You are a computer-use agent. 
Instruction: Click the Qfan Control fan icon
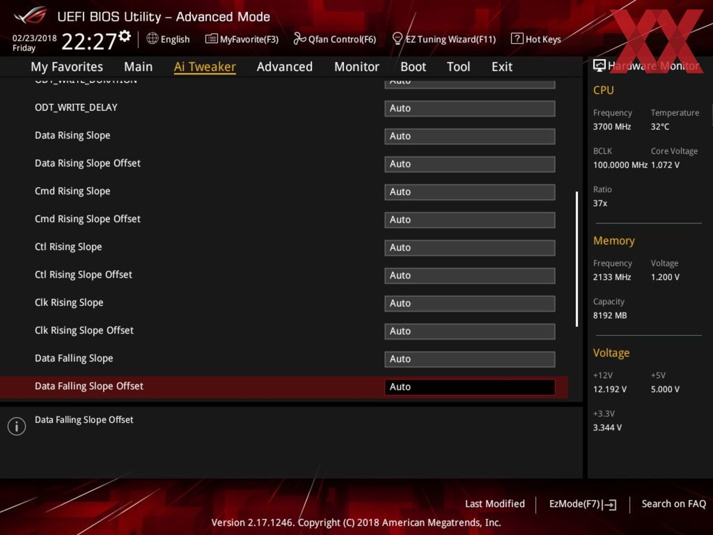coord(299,38)
